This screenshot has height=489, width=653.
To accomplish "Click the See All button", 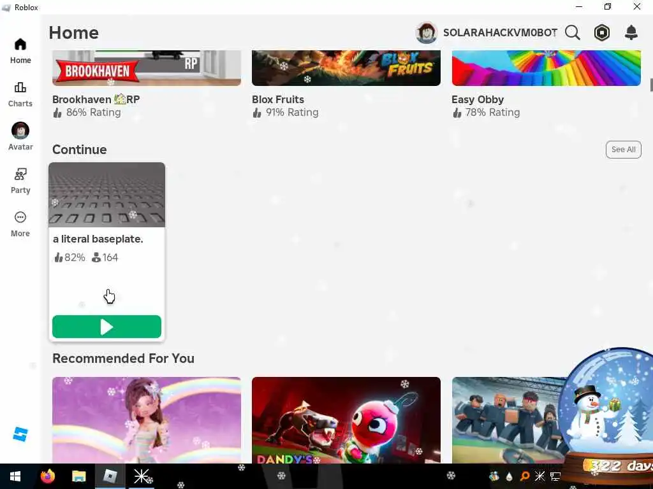I will pos(623,150).
